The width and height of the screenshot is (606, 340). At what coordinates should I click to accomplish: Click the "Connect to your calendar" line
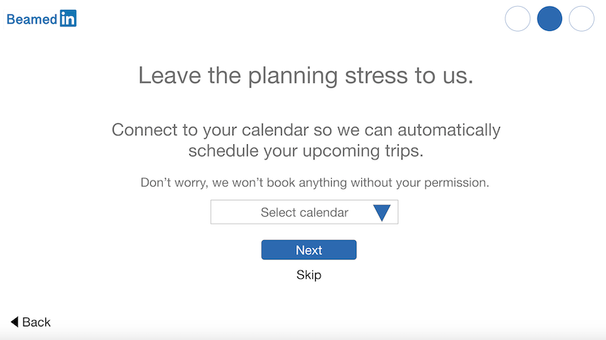[306, 130]
